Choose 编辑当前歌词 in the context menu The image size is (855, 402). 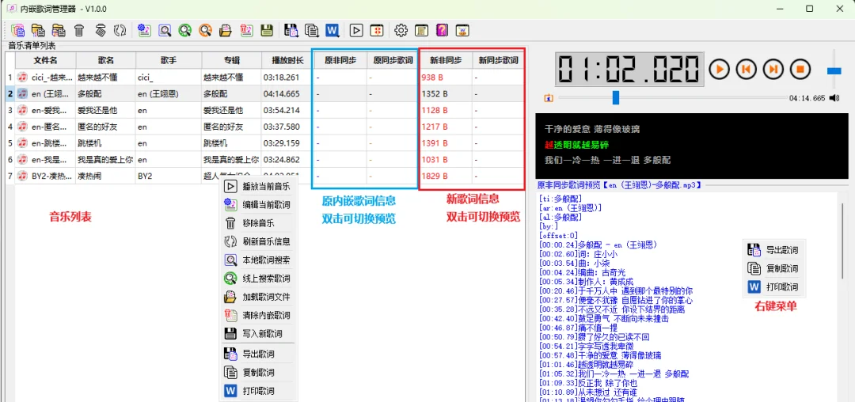coord(258,205)
